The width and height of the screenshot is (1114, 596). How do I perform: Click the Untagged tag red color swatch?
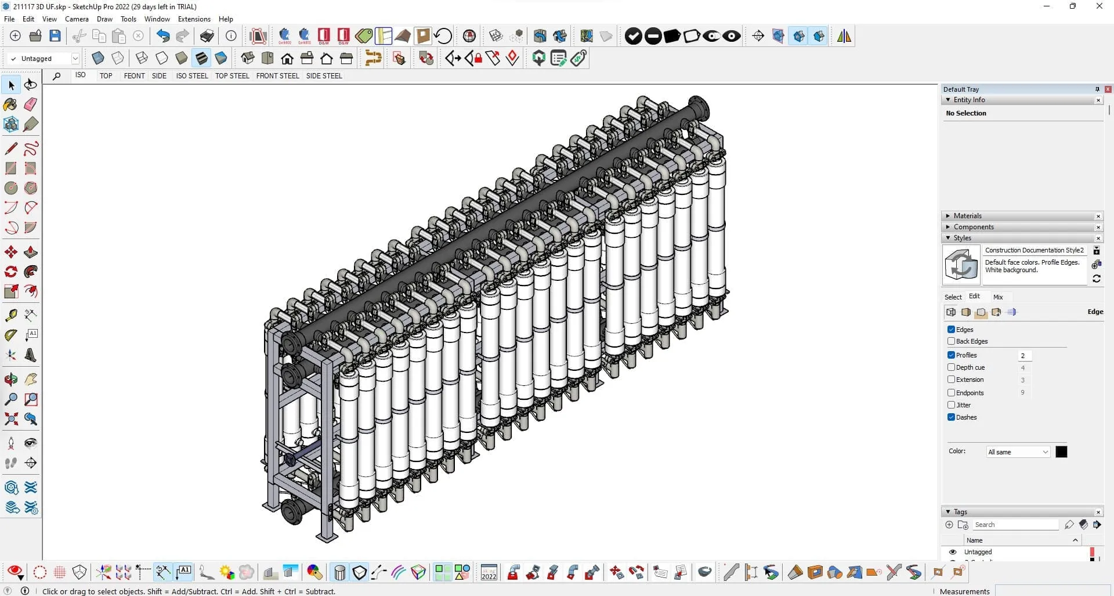click(x=1093, y=552)
